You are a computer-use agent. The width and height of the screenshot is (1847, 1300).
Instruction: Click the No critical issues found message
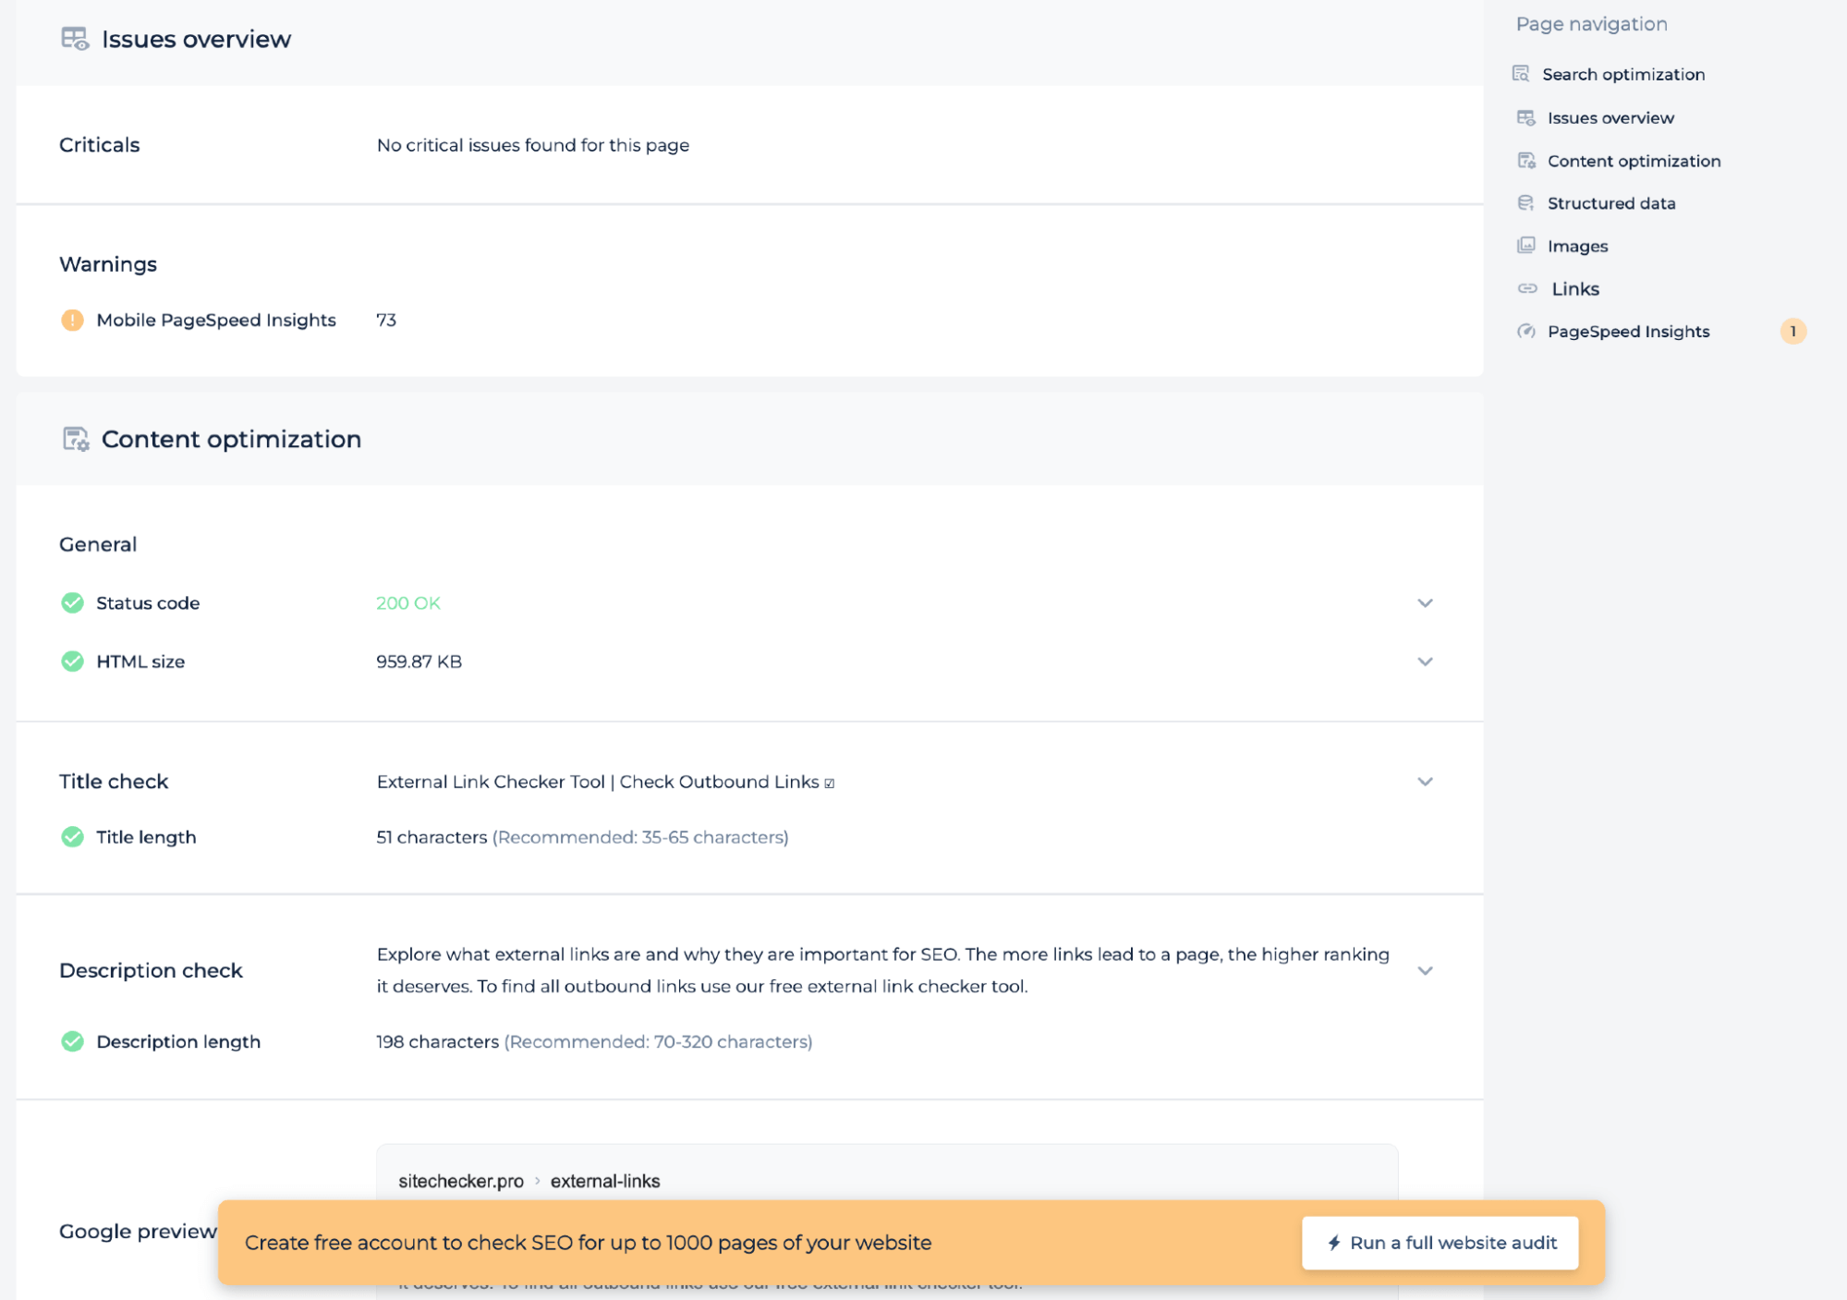coord(532,145)
